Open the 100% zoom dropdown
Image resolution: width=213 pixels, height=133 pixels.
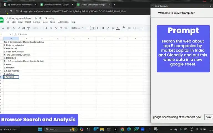coord(37,28)
